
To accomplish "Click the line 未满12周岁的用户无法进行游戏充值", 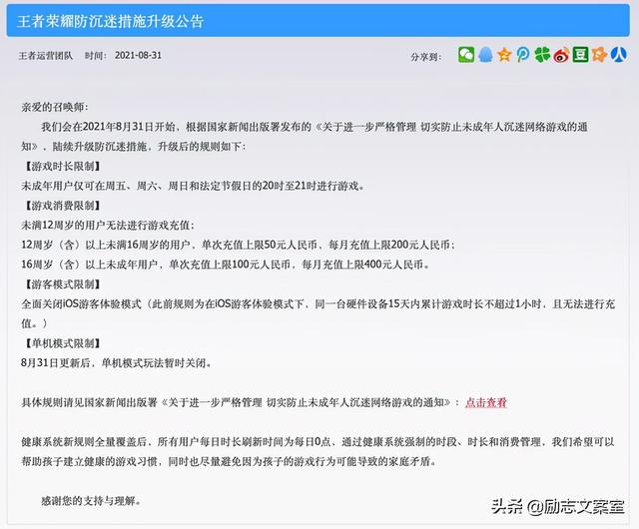I will click(108, 226).
